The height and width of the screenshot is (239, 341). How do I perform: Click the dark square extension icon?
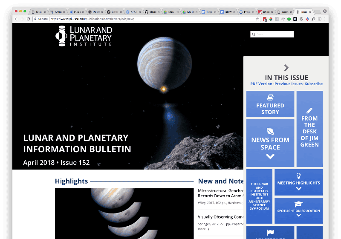(x=295, y=19)
